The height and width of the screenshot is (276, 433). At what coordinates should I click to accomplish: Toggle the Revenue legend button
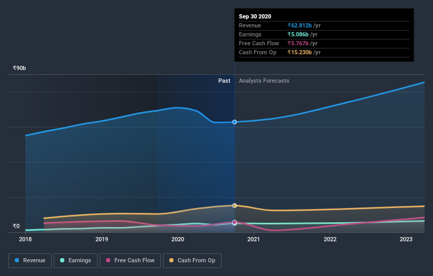click(30, 261)
